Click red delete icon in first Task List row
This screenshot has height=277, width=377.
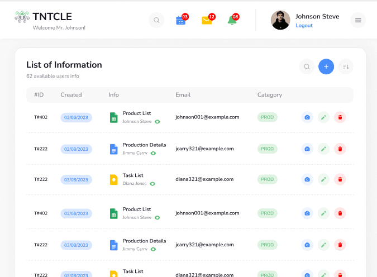tap(340, 179)
